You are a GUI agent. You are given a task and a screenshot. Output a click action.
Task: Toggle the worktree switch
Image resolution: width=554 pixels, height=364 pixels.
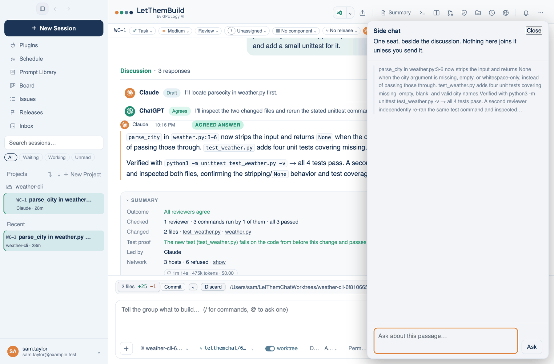pos(270,348)
